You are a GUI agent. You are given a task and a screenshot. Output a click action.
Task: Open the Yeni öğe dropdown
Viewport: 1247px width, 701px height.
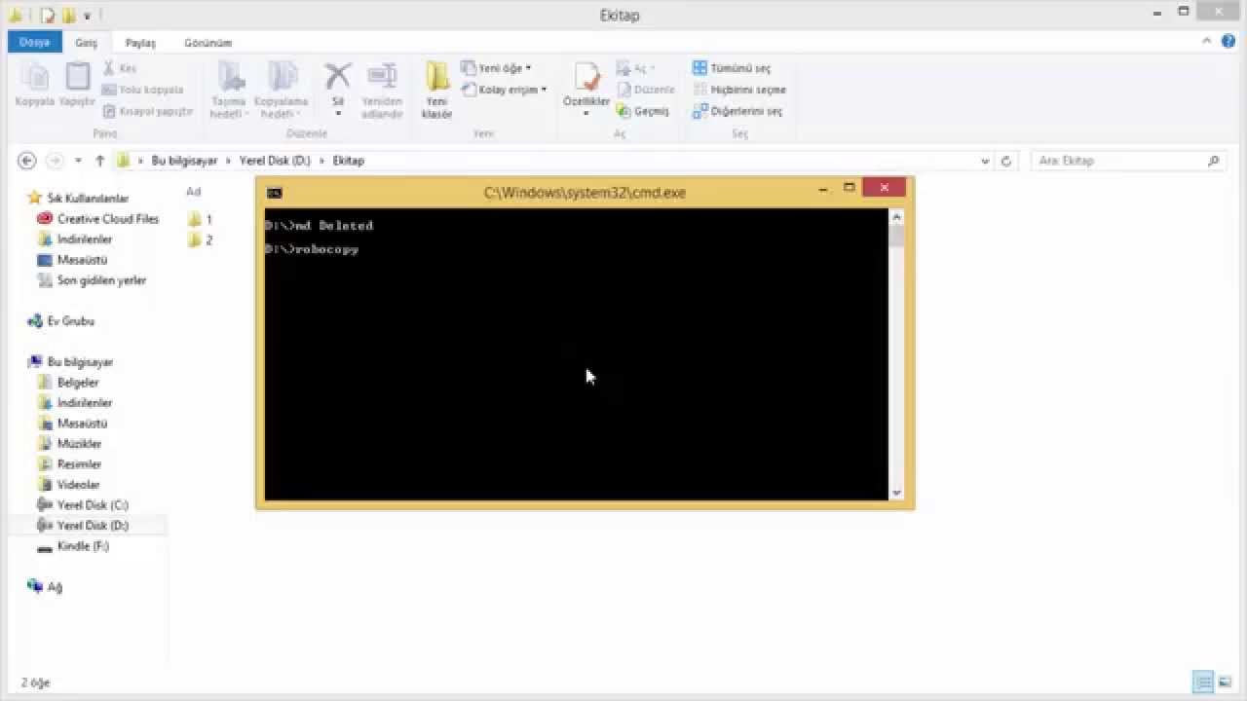pyautogui.click(x=496, y=68)
